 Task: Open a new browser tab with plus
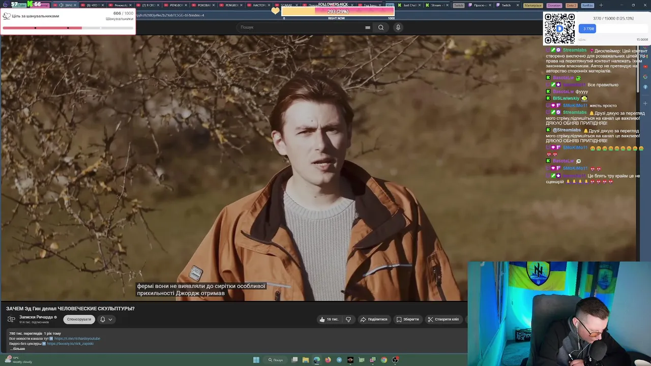pos(601,5)
